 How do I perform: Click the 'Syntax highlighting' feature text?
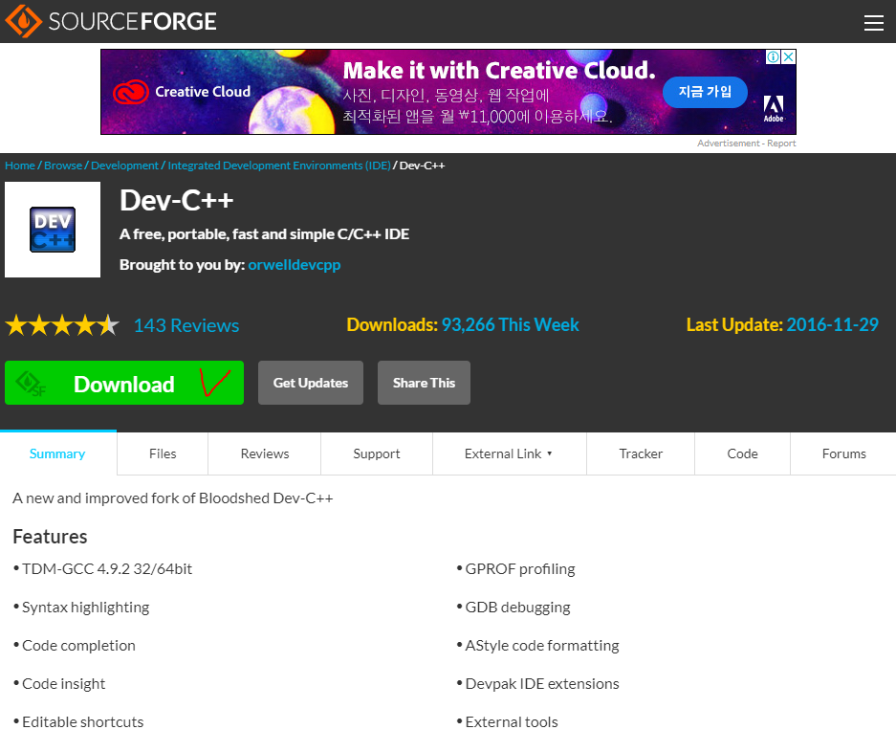pos(85,608)
